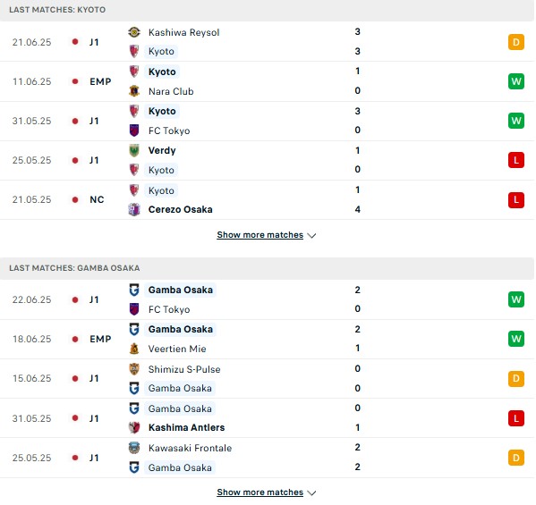Click the win badge for Veertien Mie match

(516, 339)
